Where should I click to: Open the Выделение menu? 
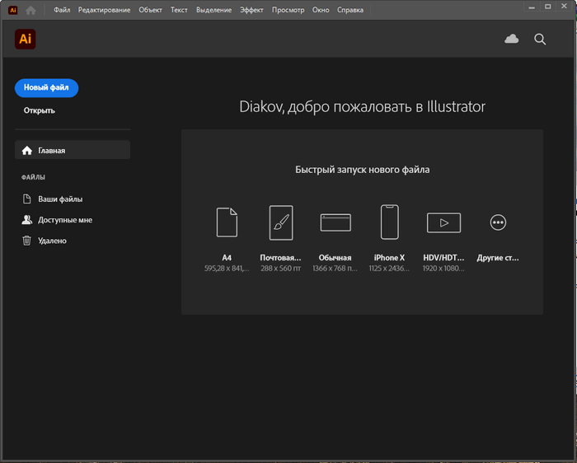tap(213, 10)
